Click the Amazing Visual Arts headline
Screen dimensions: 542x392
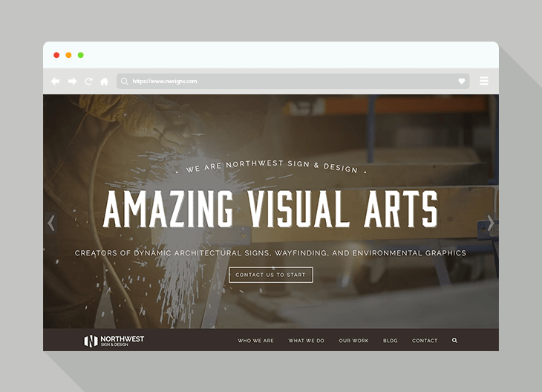tap(271, 209)
